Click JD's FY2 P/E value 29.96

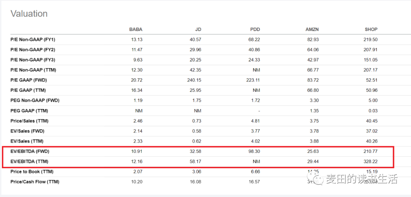196,50
